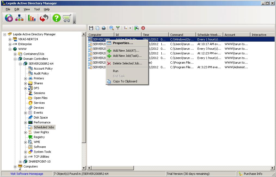Select the Sessions tree item

39,93
